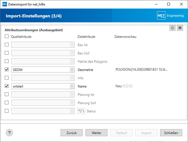The image size is (188, 142).
Task: Uncheck the Name ortsteil checkbox
Action: pos(7,86)
